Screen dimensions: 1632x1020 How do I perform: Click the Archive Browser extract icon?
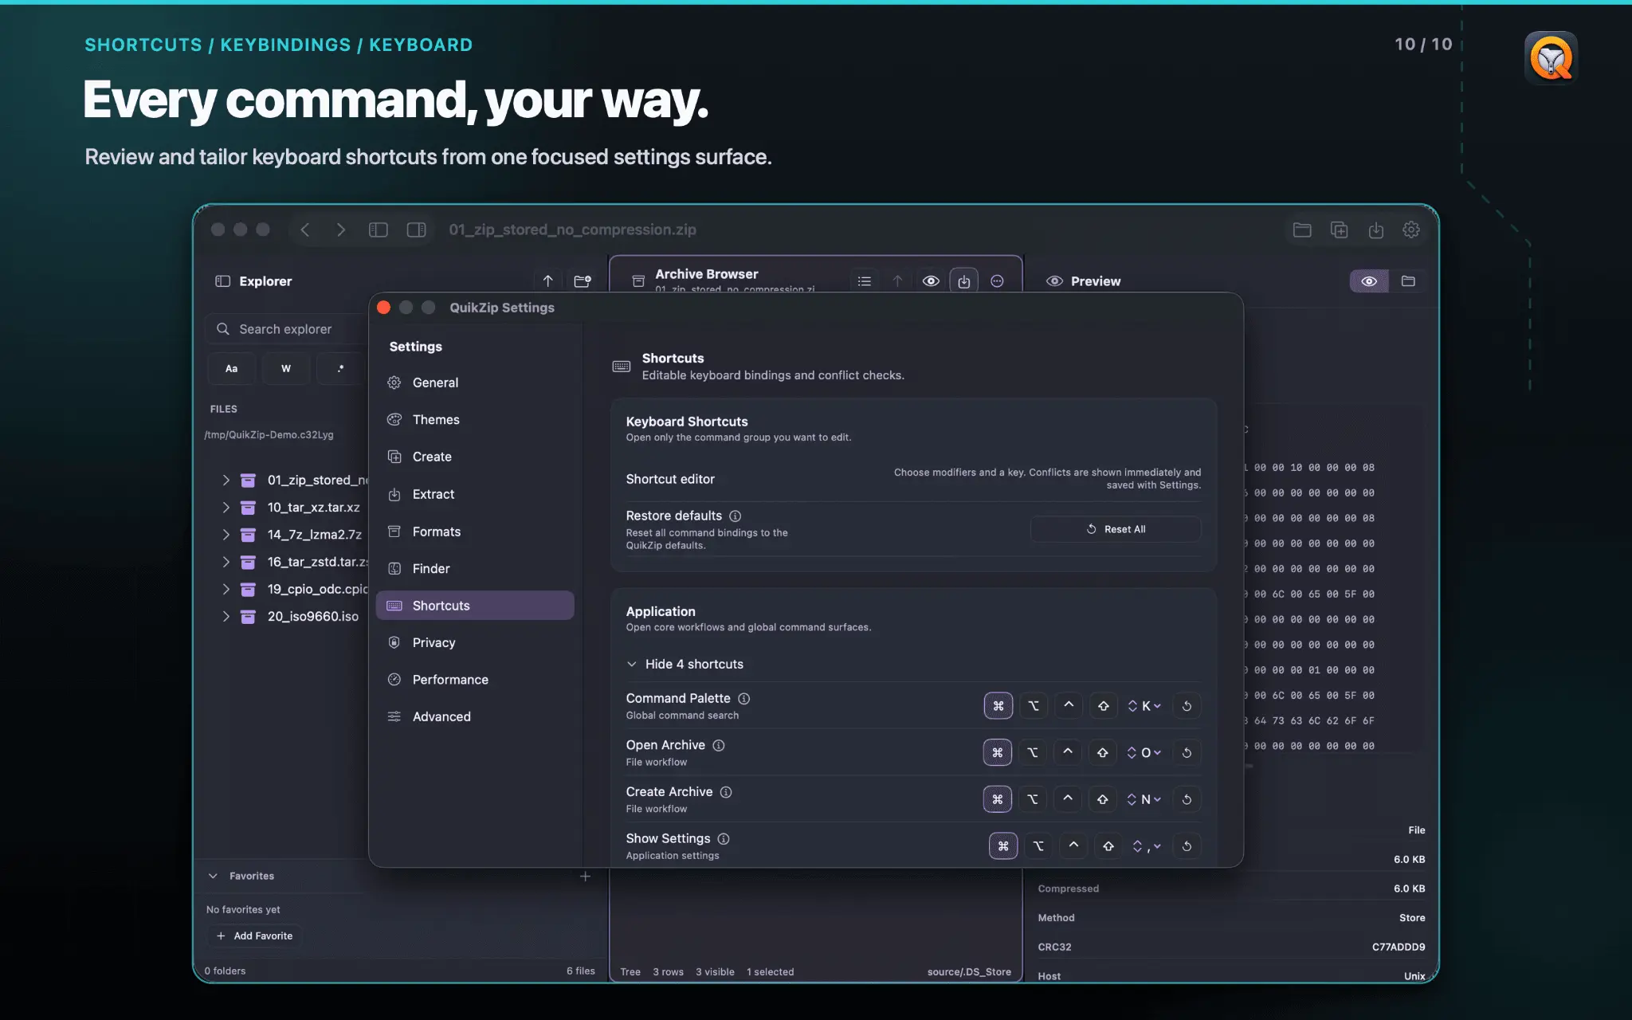pyautogui.click(x=963, y=280)
